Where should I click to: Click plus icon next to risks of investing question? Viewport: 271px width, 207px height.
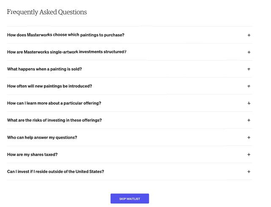pyautogui.click(x=249, y=120)
